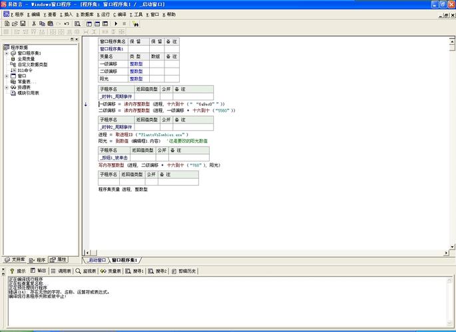Screen dimensions: 456x332
Task: Click the third window layout toolbar icon
Action: [x=105, y=23]
